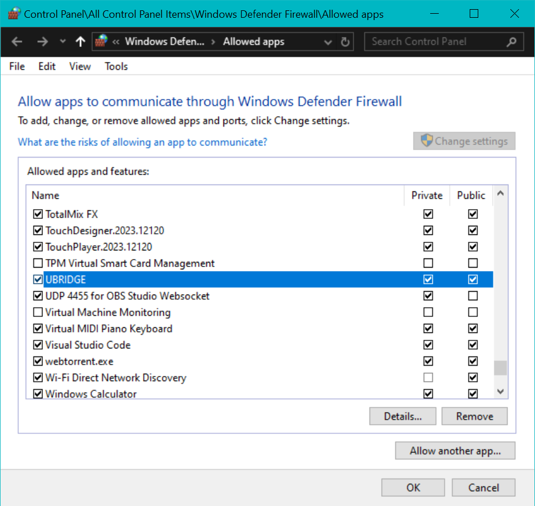
Task: Click the search magnifier icon
Action: point(512,42)
